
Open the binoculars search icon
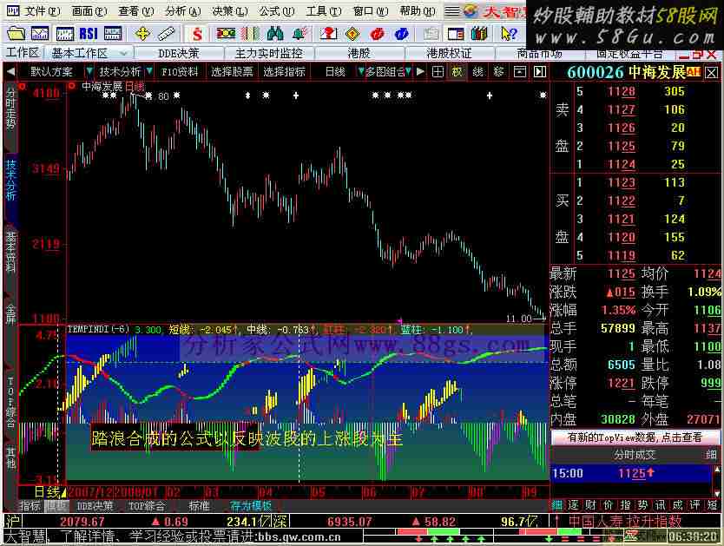point(274,33)
